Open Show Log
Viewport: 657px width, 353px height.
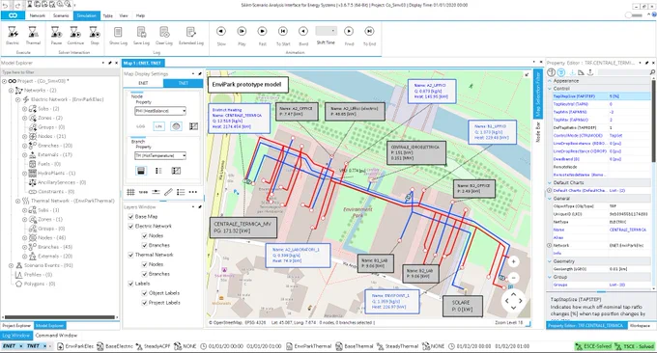click(x=118, y=35)
